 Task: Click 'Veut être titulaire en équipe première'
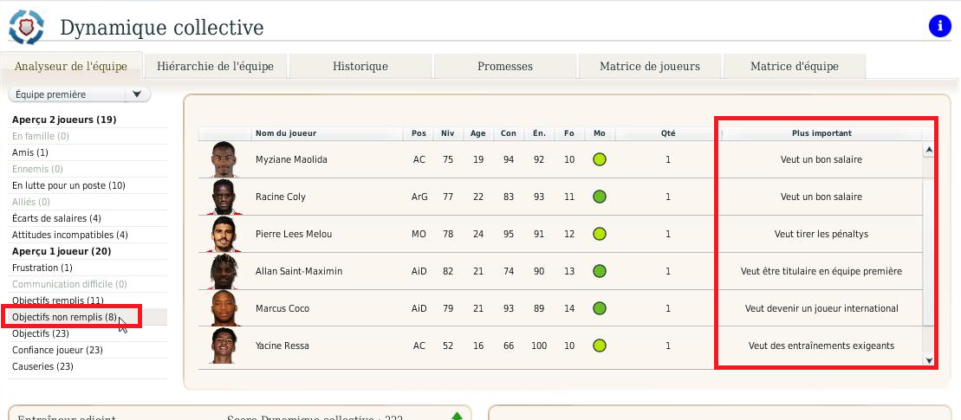pyautogui.click(x=821, y=271)
